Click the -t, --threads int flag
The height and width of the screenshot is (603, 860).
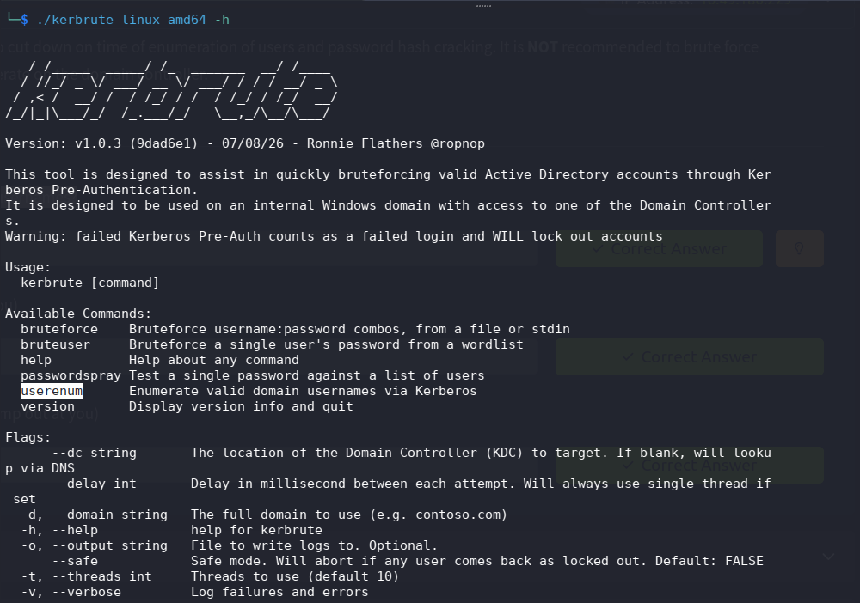tap(86, 576)
